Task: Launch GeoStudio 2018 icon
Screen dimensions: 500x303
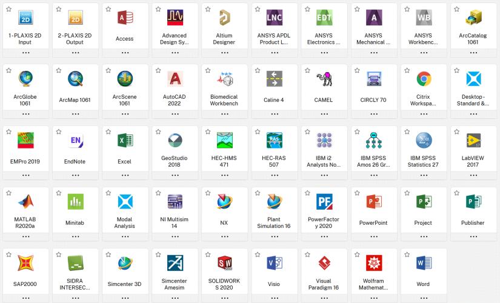Action: click(175, 141)
